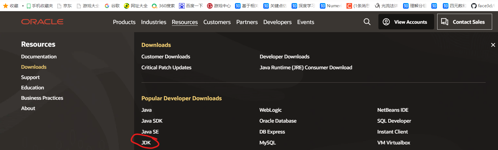Click the MySQL link

click(267, 143)
